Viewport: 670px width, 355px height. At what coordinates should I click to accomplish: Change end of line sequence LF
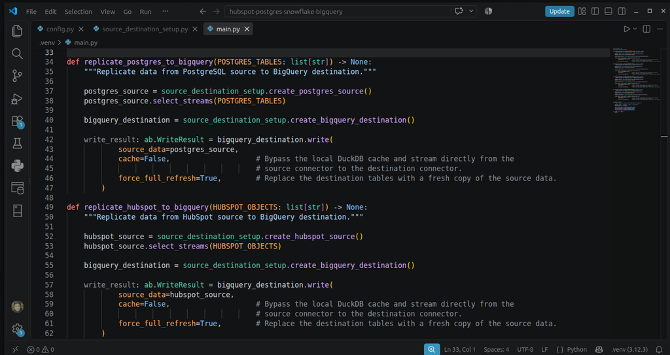[545, 350]
